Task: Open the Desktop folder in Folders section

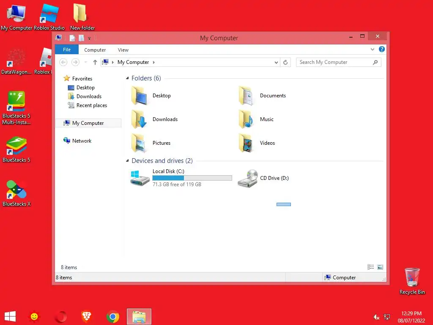Action: 151,96
